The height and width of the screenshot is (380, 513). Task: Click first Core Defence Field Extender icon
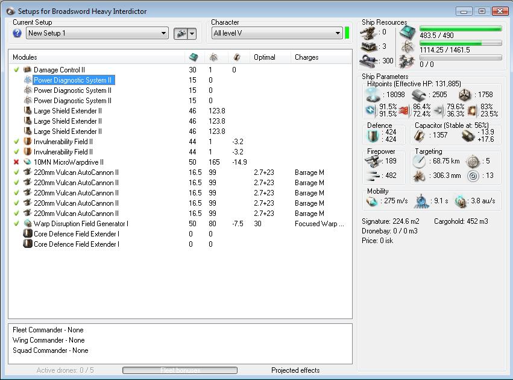28,233
